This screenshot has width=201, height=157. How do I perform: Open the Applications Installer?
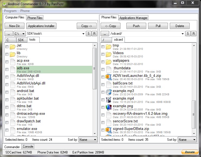[41, 26]
